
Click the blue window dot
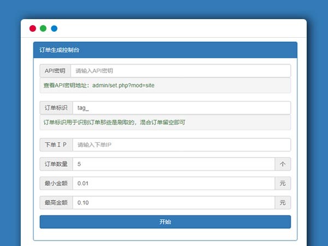tap(54, 28)
